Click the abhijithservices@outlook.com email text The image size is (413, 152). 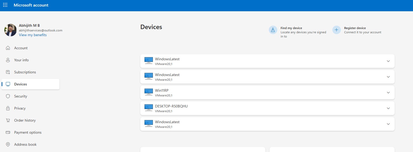(41, 30)
